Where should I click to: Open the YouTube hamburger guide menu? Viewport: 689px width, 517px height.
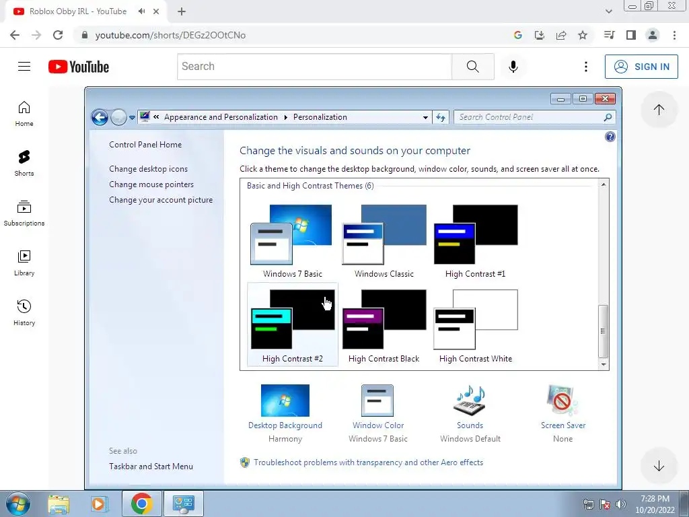coord(24,67)
